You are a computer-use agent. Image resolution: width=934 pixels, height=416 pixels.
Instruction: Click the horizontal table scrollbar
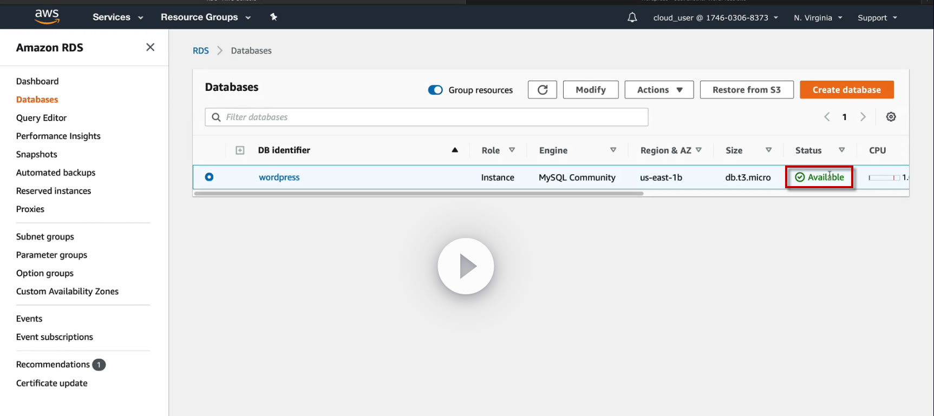[419, 193]
